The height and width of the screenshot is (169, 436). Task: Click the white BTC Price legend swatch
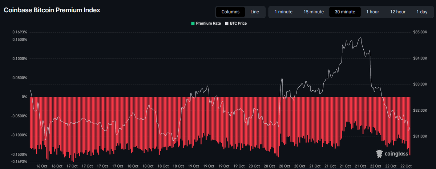(227, 23)
